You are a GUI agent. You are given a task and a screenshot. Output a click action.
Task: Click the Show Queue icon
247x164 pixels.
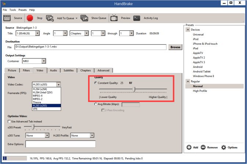click(84, 18)
